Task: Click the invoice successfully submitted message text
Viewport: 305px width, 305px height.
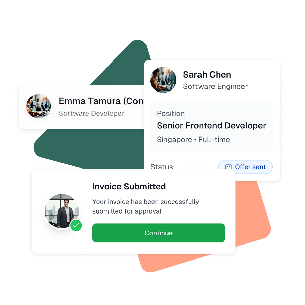Action: point(146,206)
